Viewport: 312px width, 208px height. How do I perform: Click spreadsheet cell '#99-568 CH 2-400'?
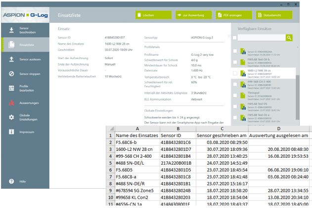[x=137, y=156]
